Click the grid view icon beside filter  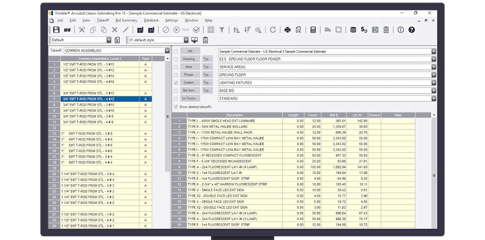211,29
